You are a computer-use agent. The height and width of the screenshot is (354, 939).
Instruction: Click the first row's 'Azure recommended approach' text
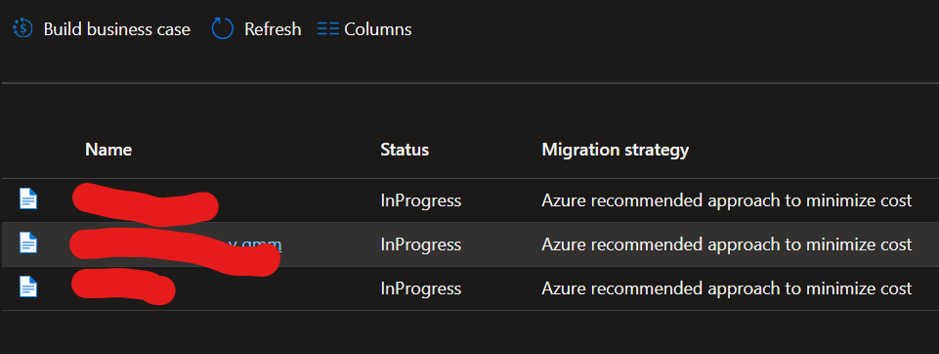click(x=727, y=200)
